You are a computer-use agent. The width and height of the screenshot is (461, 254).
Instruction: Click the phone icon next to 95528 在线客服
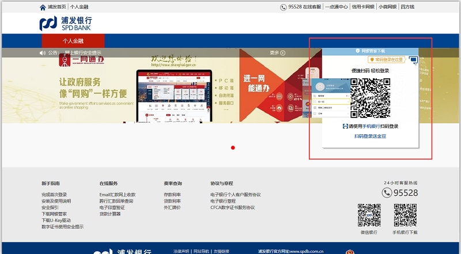point(283,7)
